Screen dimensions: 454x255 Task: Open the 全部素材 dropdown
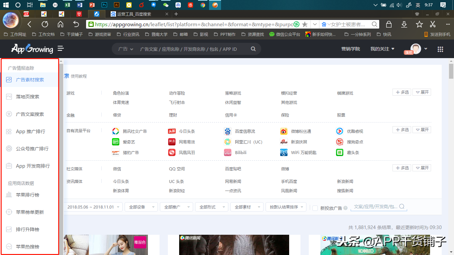point(247,207)
